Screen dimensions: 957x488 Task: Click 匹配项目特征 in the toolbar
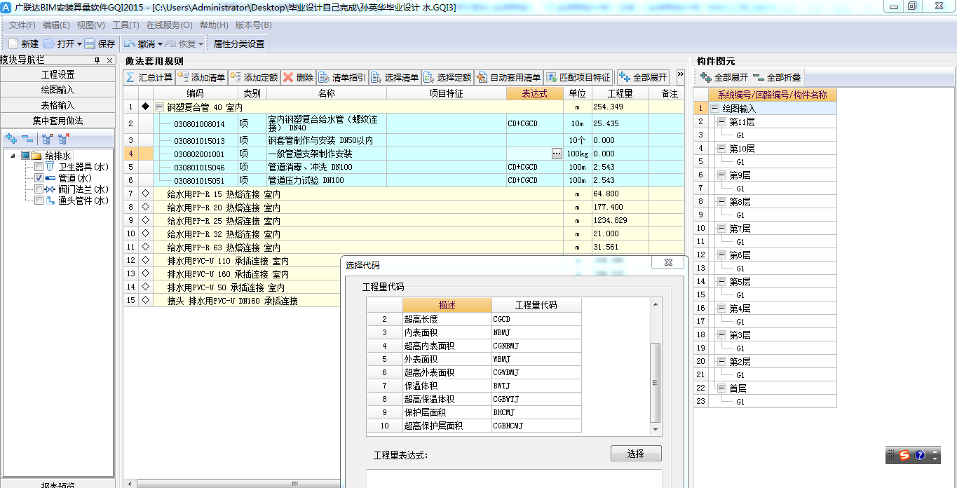pos(578,77)
